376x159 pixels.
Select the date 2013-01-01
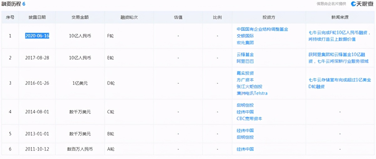coord(37,134)
